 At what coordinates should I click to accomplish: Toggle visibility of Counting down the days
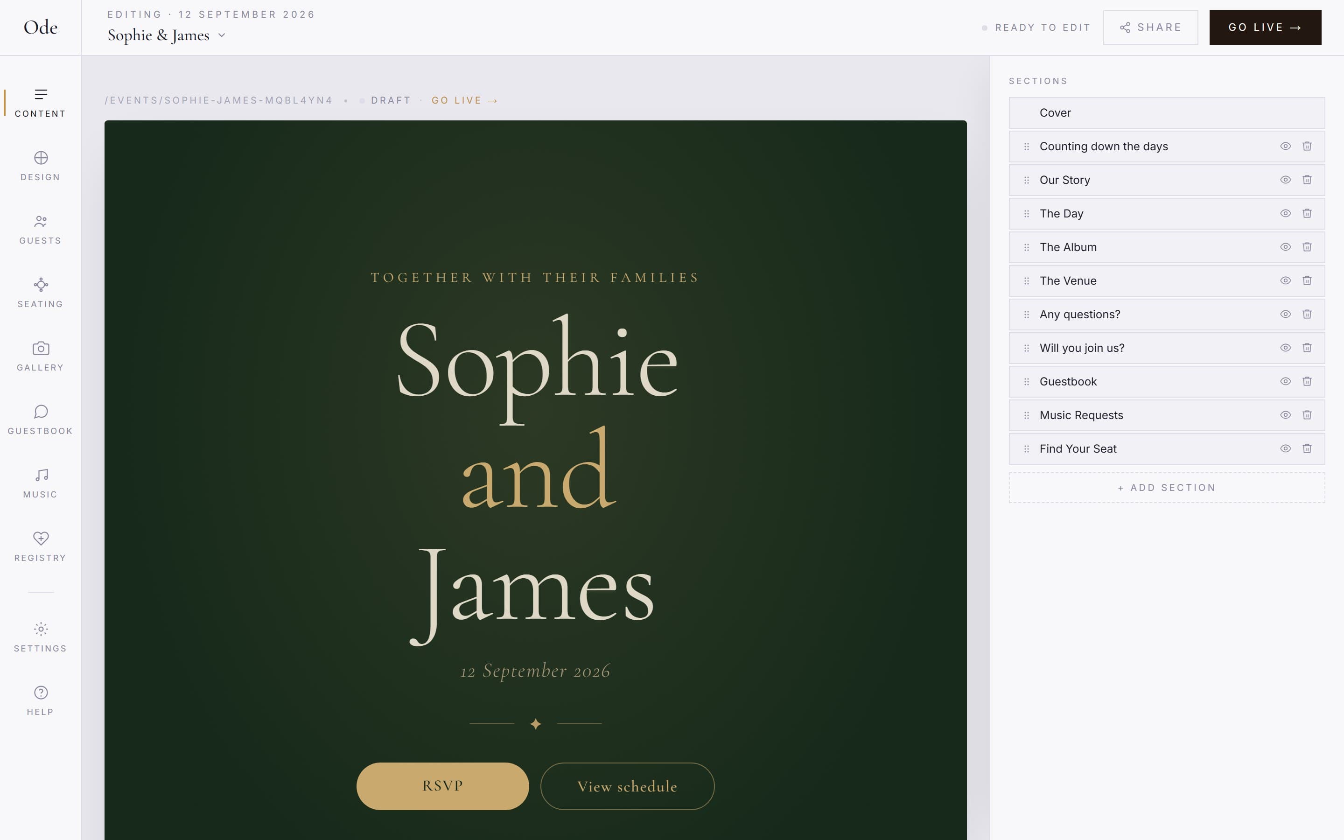1285,146
